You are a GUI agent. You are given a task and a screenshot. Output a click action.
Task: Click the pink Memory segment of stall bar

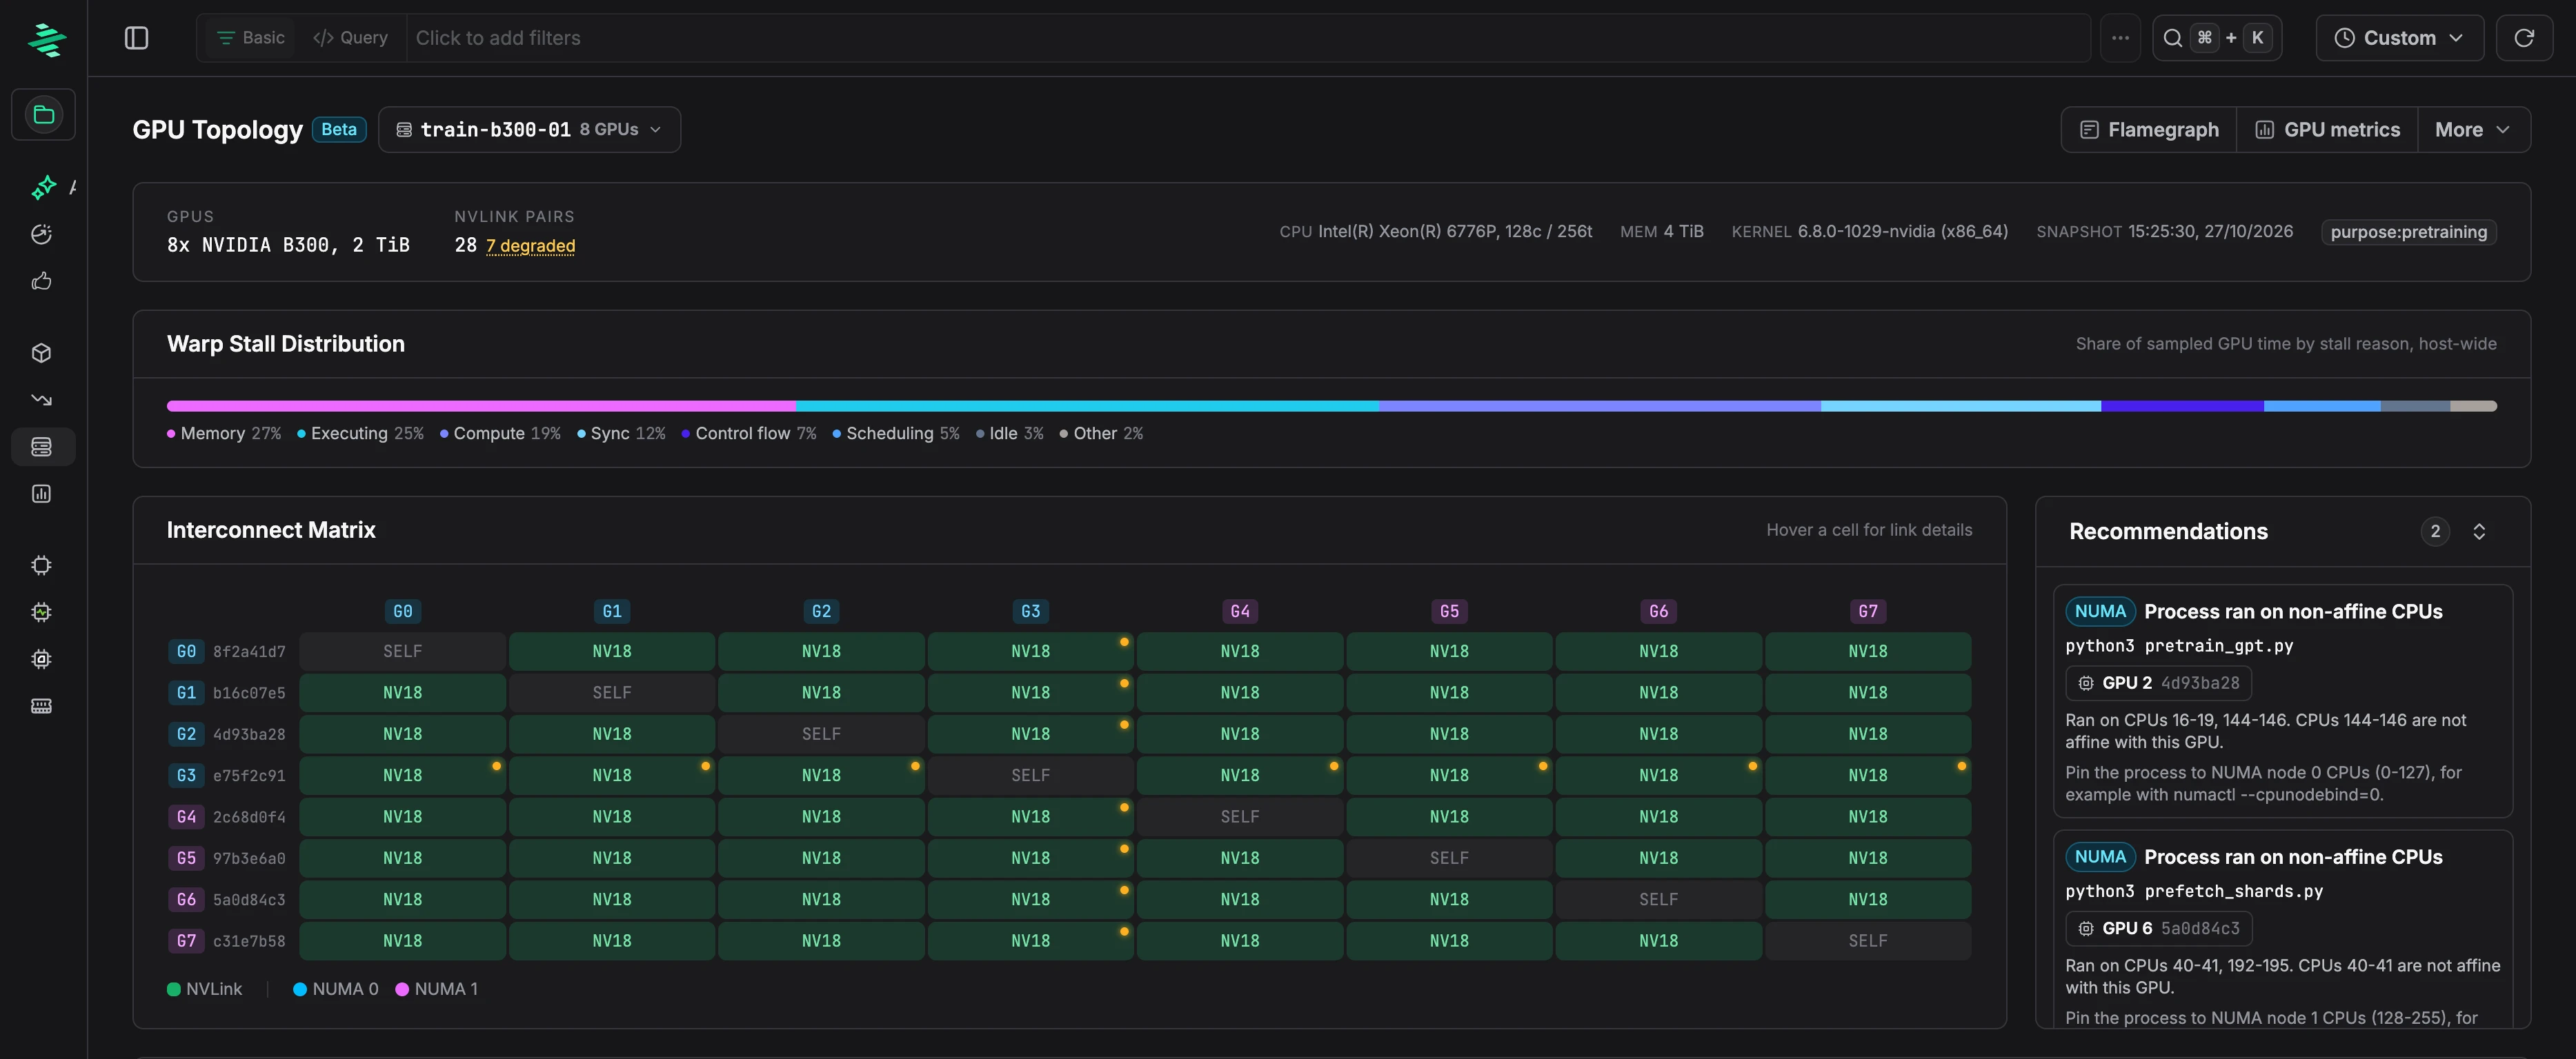coord(481,407)
